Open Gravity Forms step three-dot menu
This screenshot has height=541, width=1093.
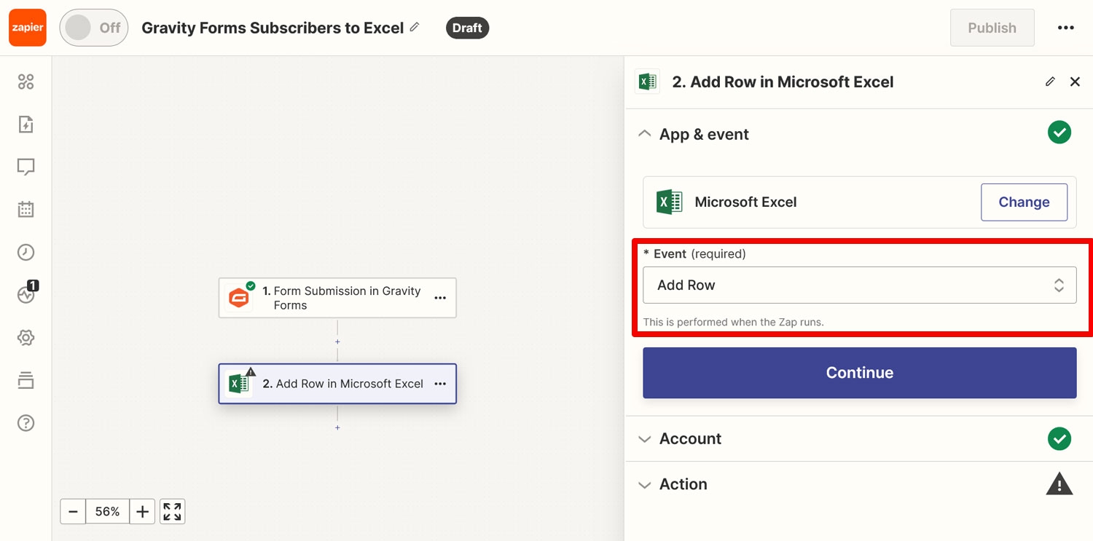tap(440, 298)
